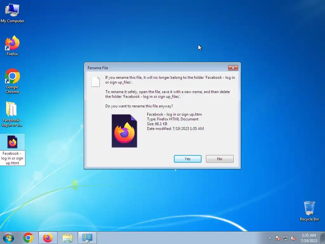This screenshot has width=325, height=244.
Task: Open the Action Center flag icon
Action: coord(278,238)
